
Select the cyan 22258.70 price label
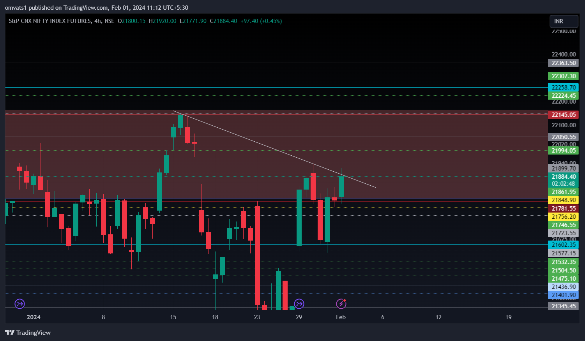(564, 88)
